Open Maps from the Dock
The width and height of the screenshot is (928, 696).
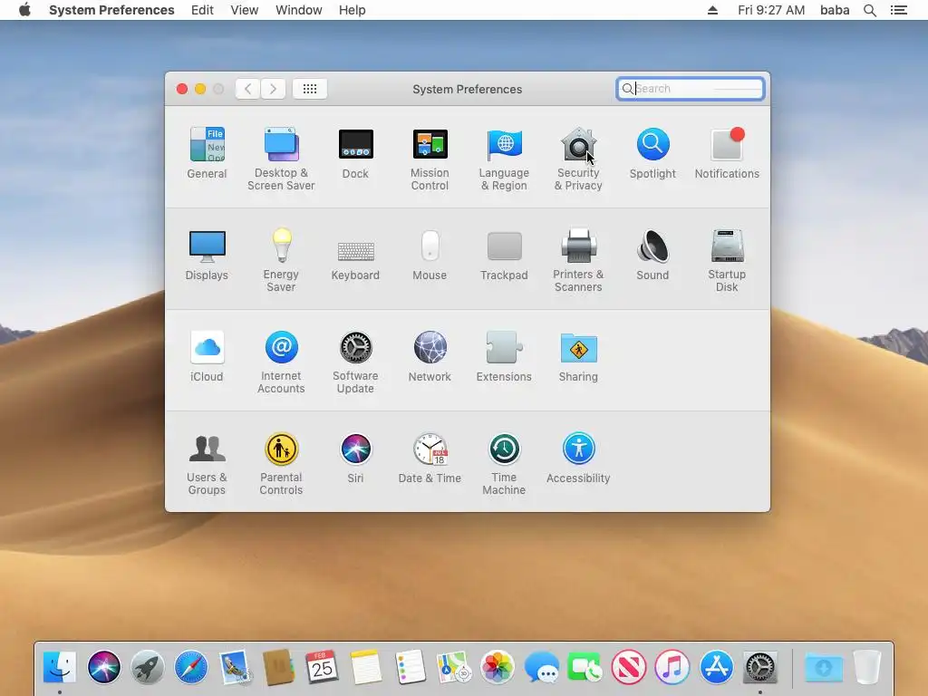pyautogui.click(x=453, y=667)
